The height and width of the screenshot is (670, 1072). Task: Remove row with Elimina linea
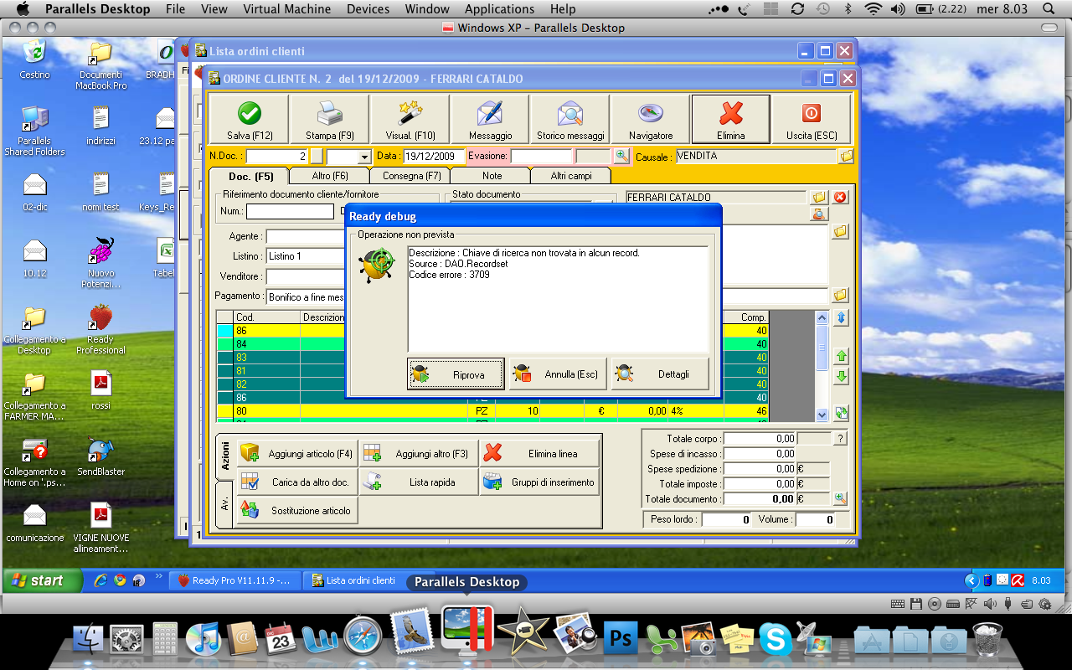pos(540,454)
